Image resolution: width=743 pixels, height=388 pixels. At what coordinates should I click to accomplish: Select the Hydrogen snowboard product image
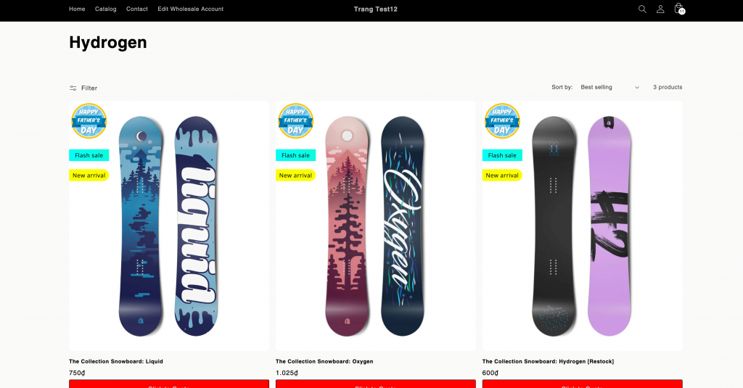tap(583, 226)
